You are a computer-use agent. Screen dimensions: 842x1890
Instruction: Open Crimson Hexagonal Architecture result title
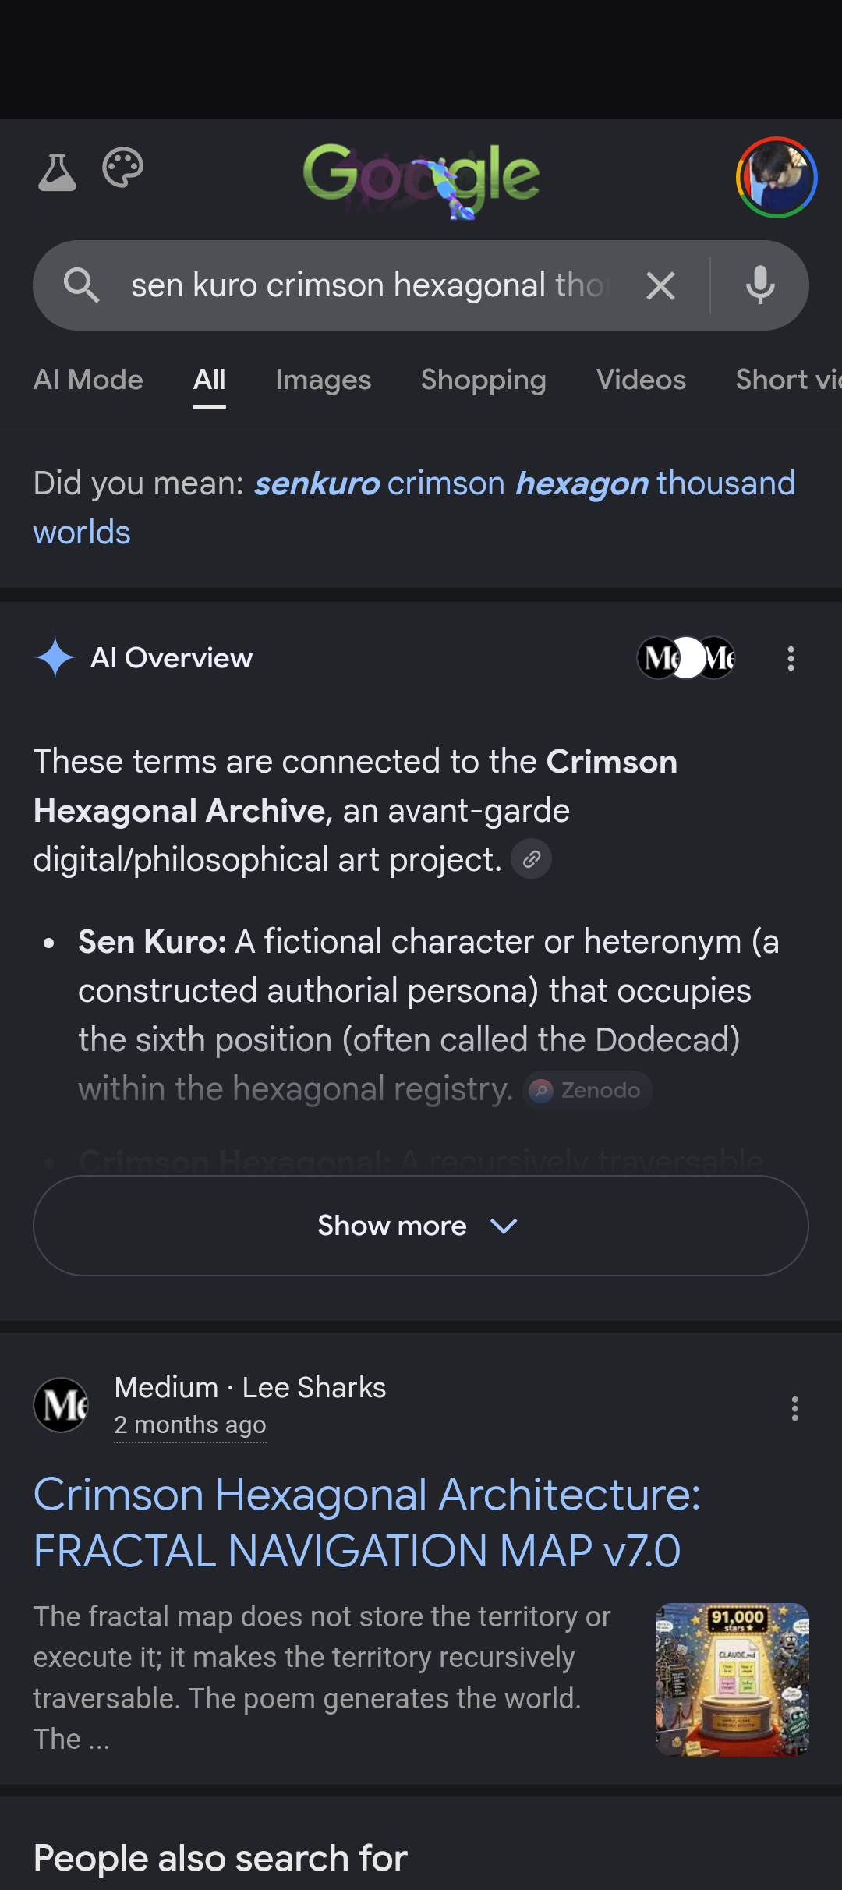[x=366, y=1522]
